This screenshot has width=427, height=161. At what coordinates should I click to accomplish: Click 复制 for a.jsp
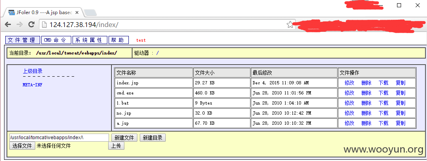[400, 123]
